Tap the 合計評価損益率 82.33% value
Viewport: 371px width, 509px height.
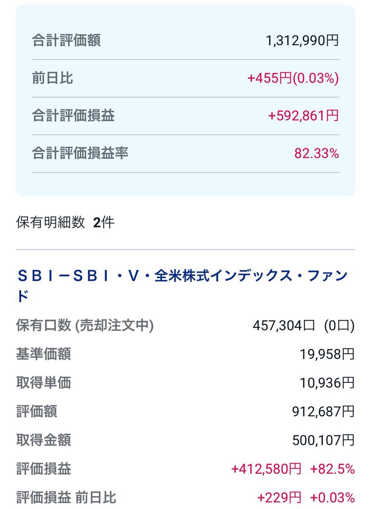(x=316, y=153)
